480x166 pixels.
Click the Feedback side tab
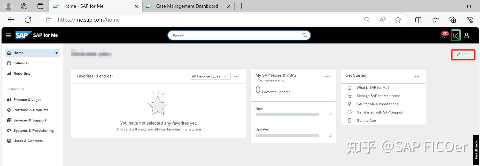click(476, 150)
